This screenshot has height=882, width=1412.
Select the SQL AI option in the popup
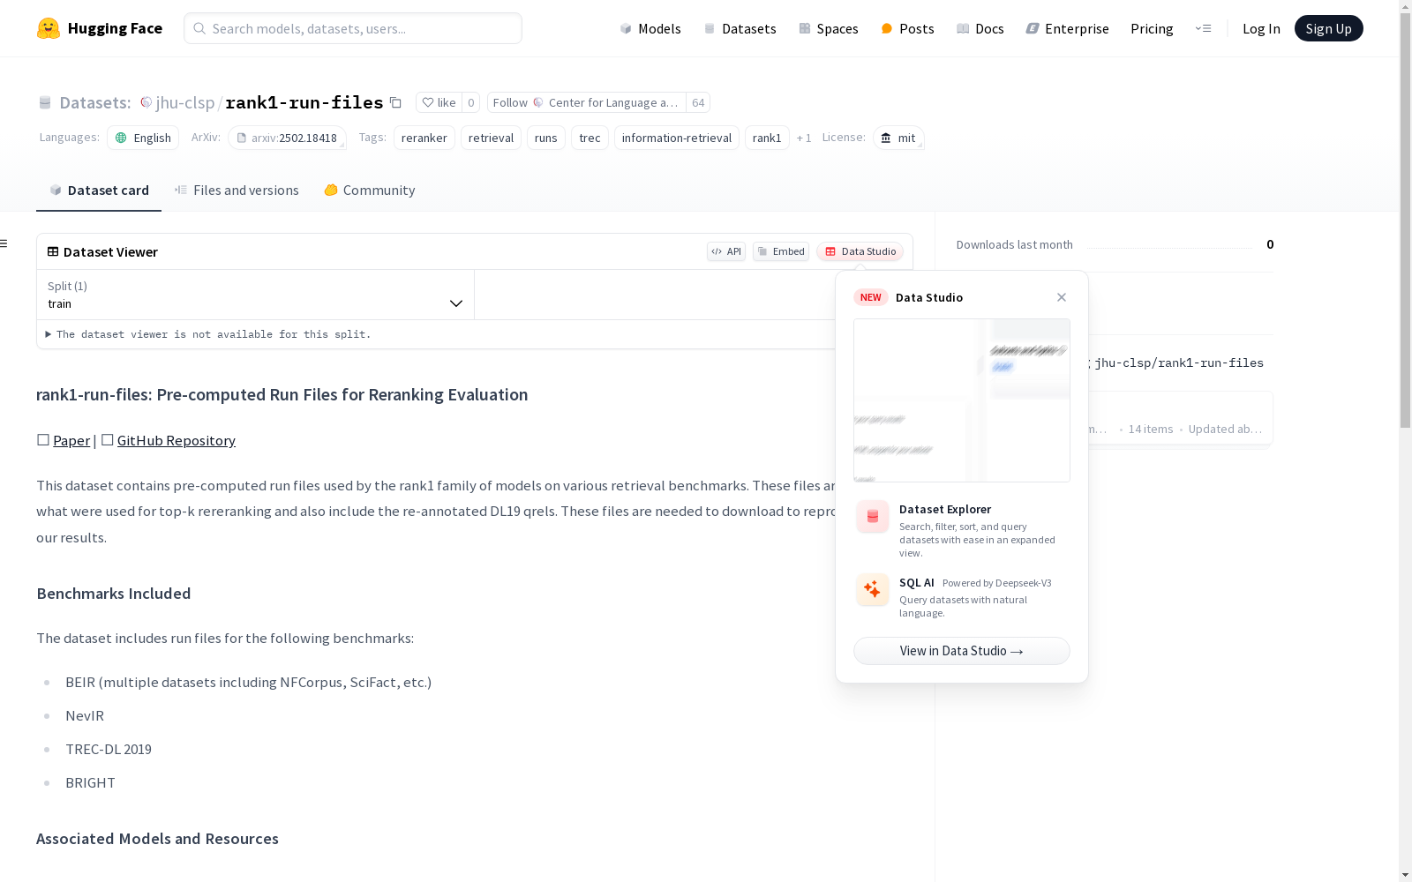[x=962, y=597]
